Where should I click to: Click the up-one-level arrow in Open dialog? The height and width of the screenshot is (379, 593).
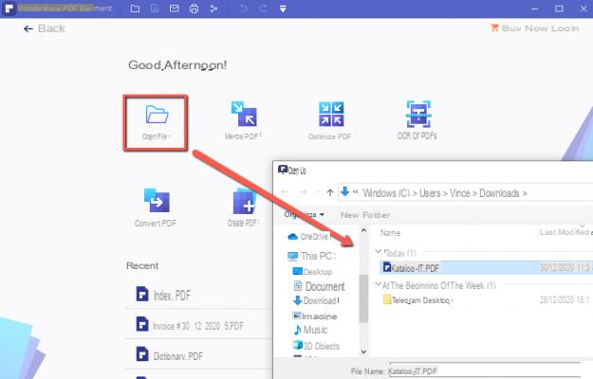click(330, 192)
